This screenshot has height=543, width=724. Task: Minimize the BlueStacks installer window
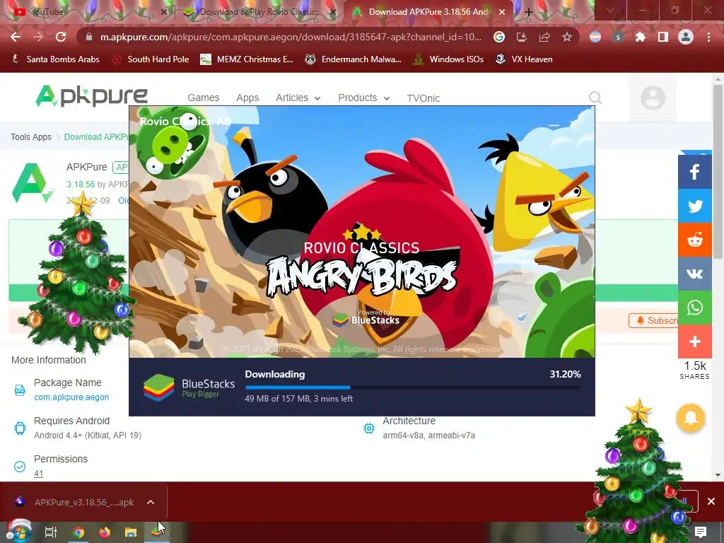(554, 125)
